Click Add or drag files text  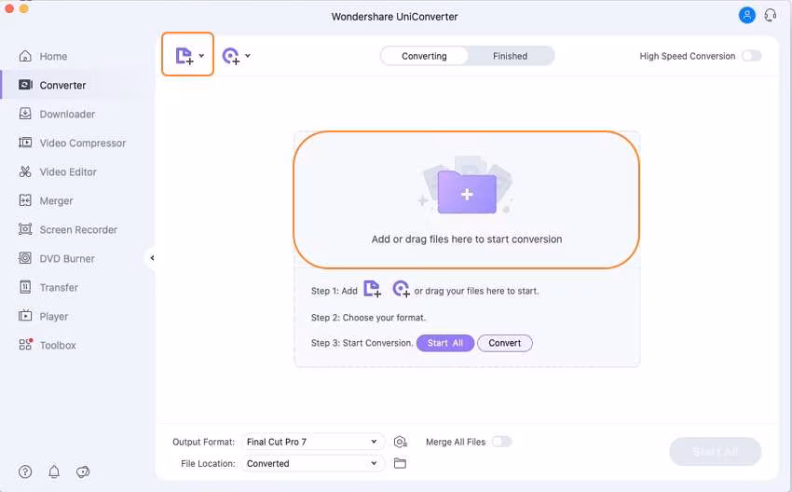pyautogui.click(x=467, y=239)
